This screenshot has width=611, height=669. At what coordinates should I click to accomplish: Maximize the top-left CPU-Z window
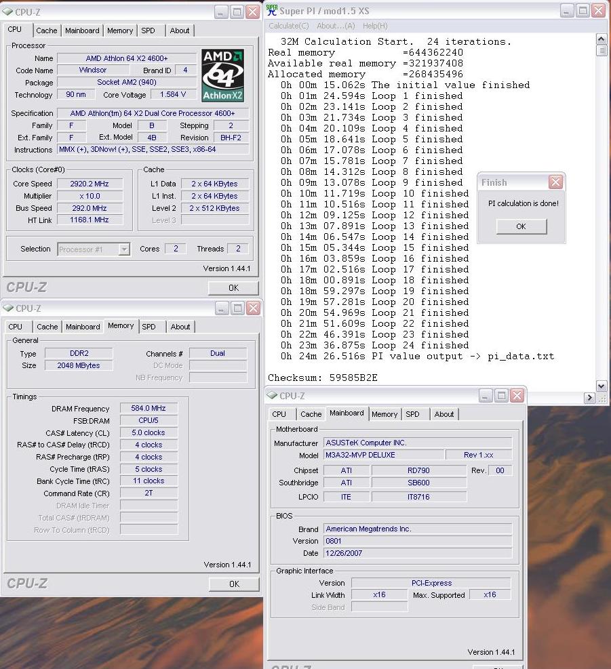coord(237,12)
